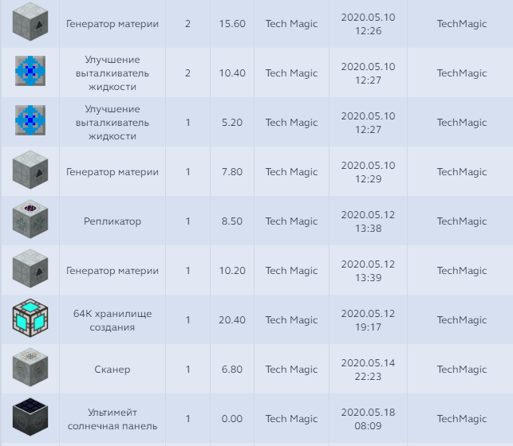The width and height of the screenshot is (513, 446).
Task: Select item name Генератор материи priced 10.20
Action: click(x=112, y=271)
